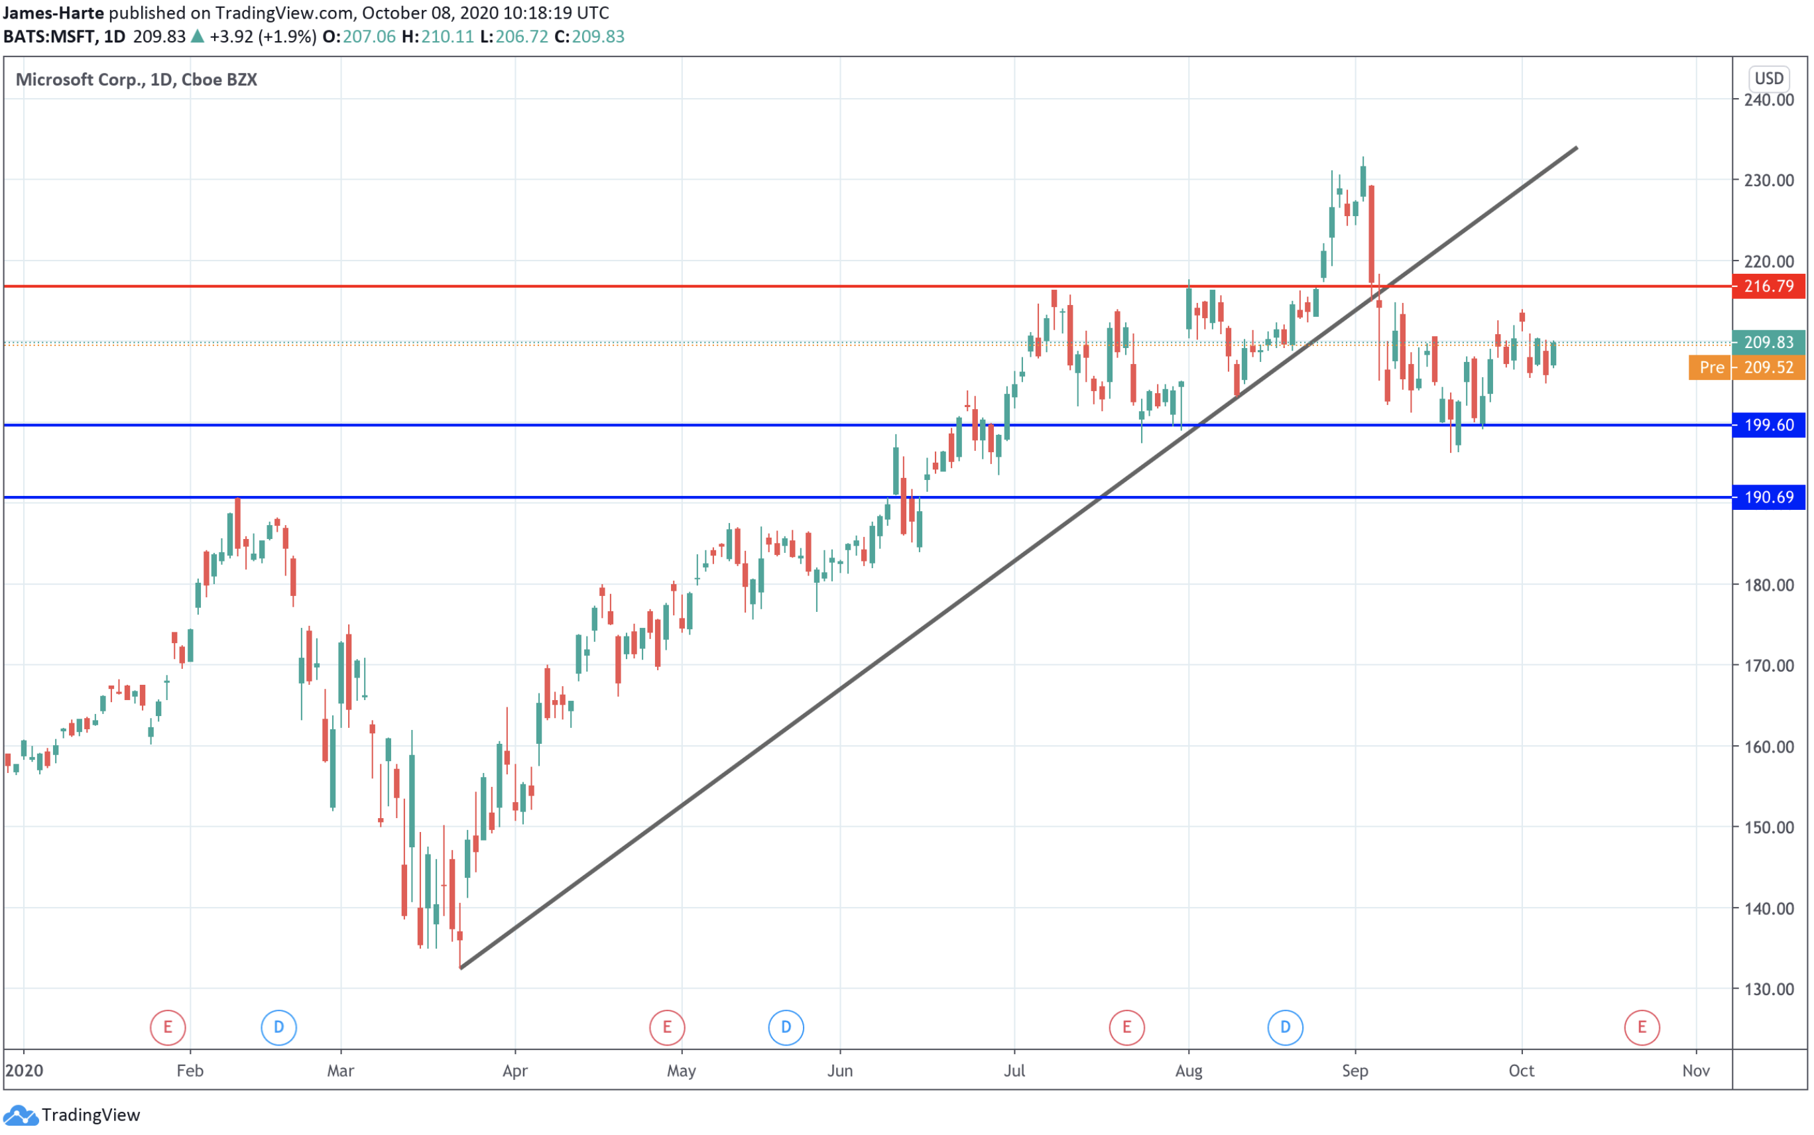Click the August dividend D marker
1814x1135 pixels.
pyautogui.click(x=1284, y=1027)
